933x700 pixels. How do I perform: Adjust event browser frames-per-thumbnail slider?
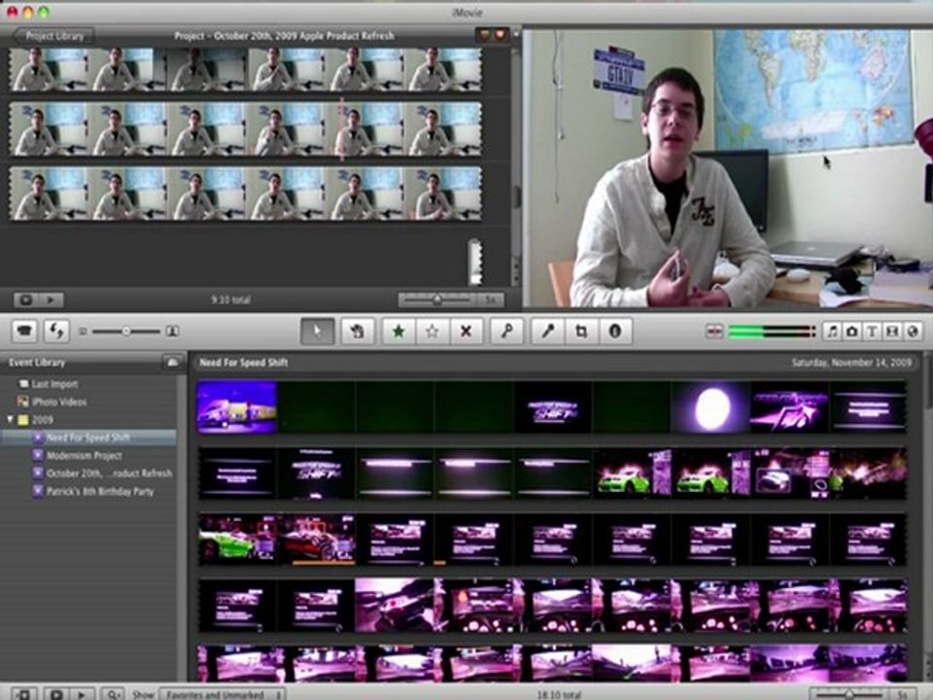(x=849, y=694)
